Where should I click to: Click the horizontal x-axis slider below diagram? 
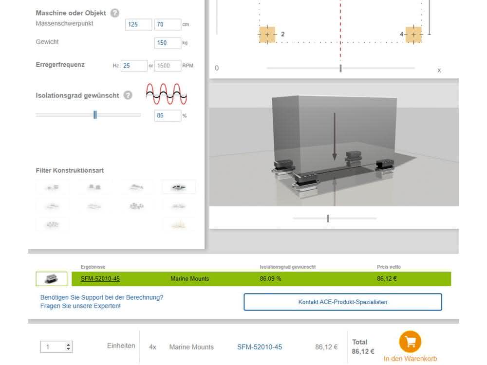pos(341,68)
